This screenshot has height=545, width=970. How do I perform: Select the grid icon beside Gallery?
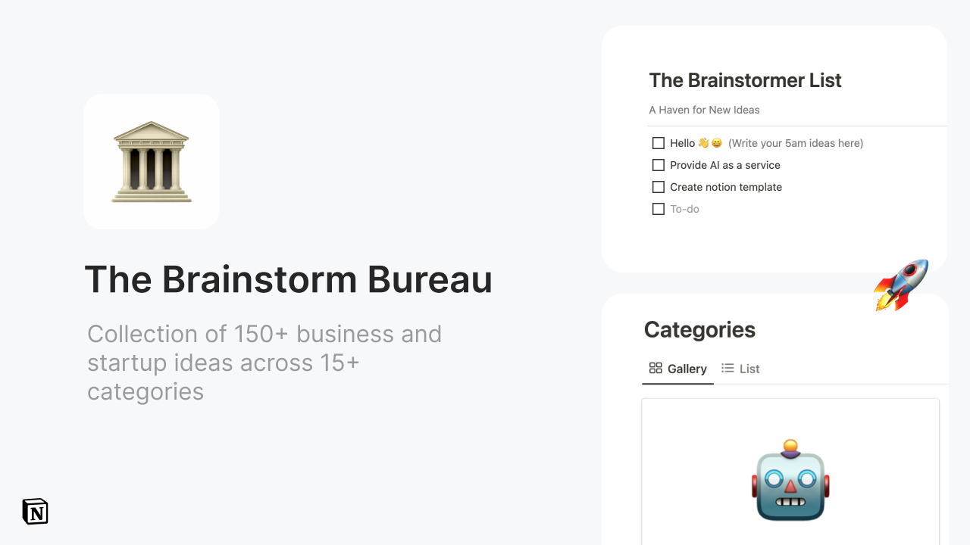pos(656,369)
